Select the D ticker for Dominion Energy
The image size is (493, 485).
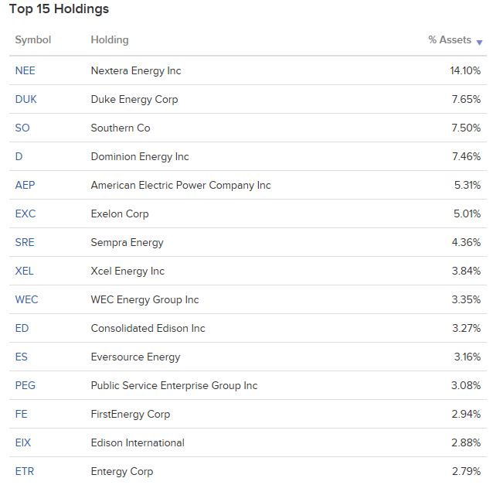19,156
